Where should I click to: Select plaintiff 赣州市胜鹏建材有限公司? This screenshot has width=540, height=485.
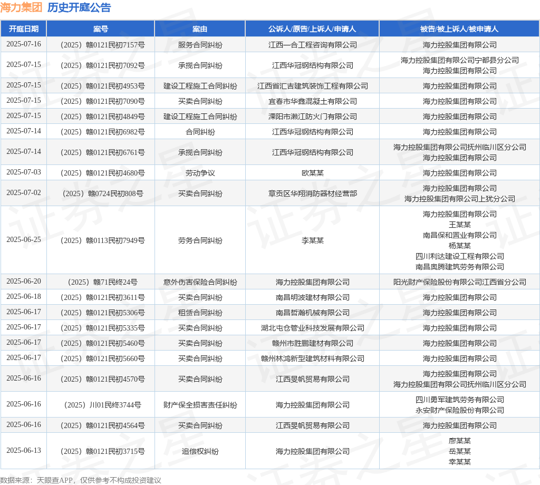click(x=312, y=343)
